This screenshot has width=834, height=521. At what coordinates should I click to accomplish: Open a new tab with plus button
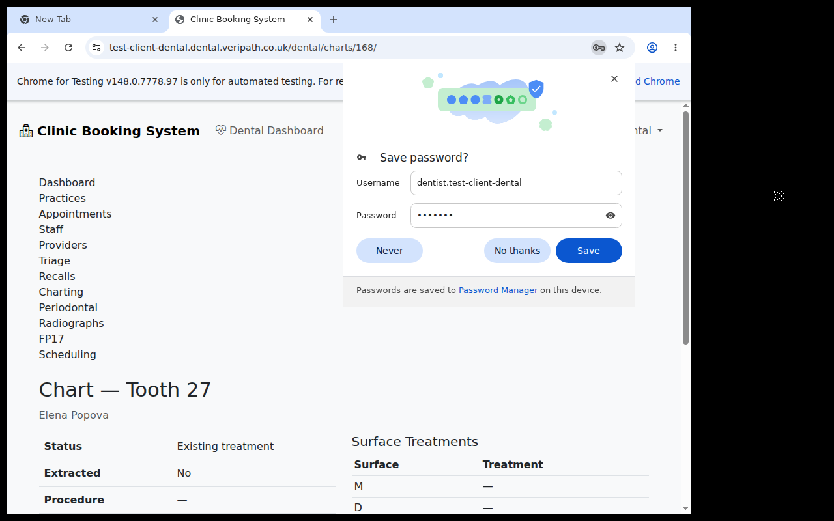click(334, 20)
